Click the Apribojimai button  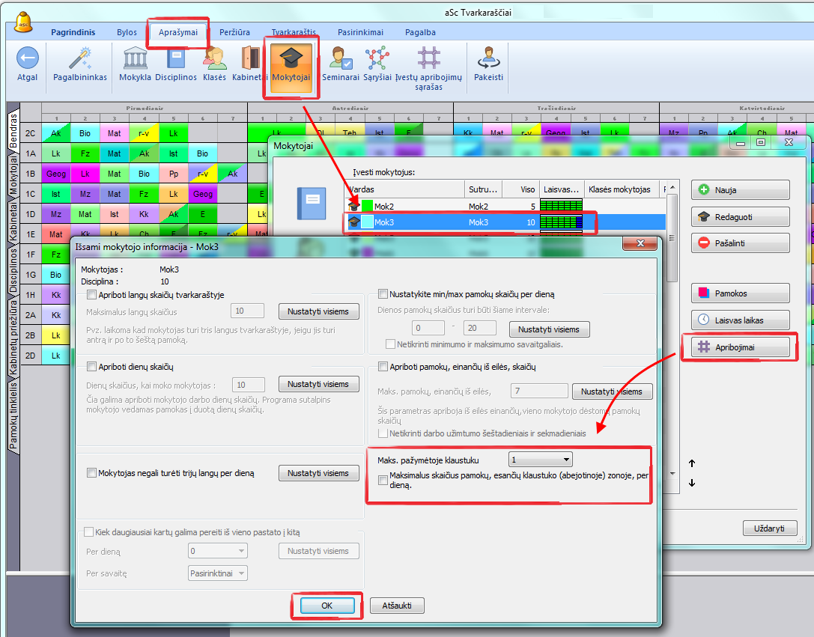point(740,347)
